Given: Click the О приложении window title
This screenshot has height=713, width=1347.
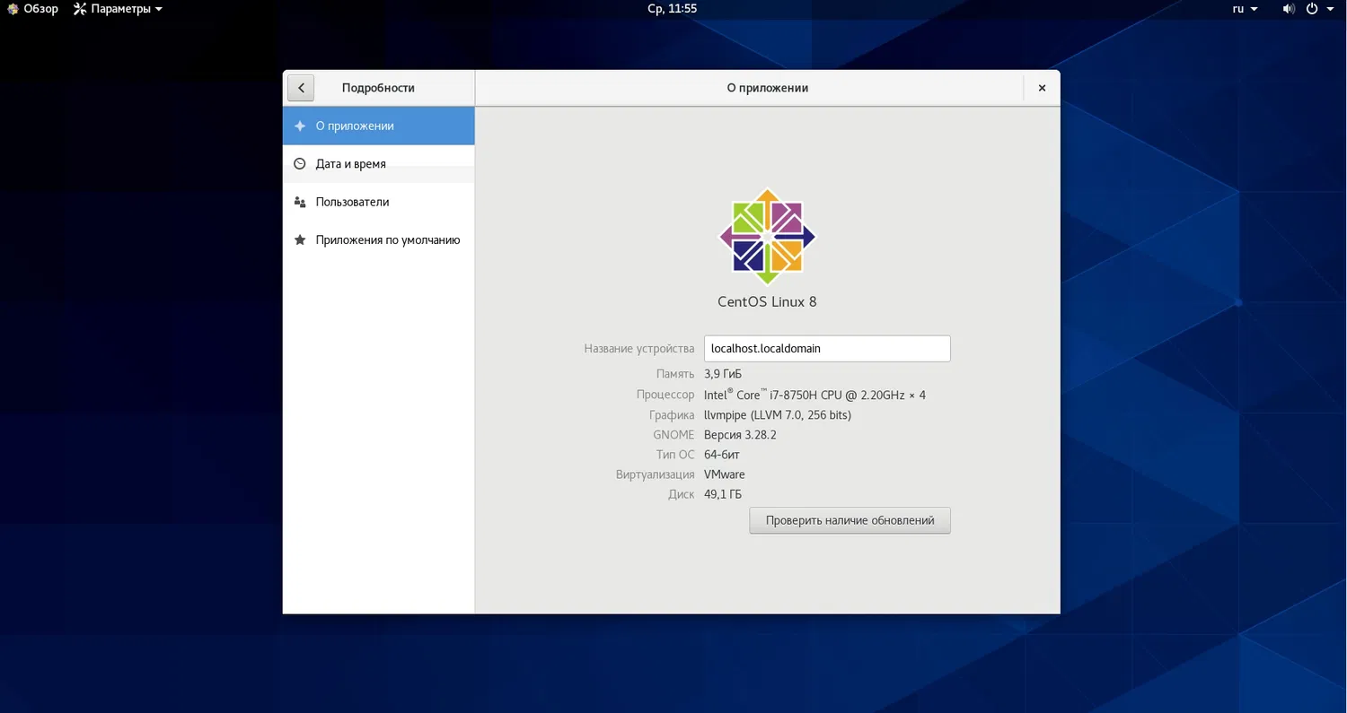Looking at the screenshot, I should pos(768,88).
